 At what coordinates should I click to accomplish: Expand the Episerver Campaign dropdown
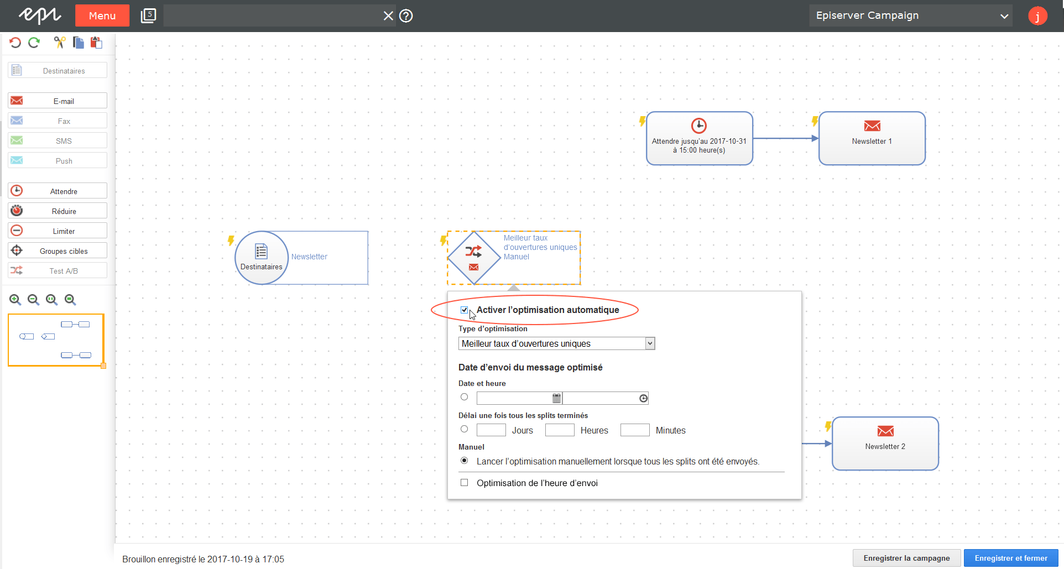[x=911, y=15]
